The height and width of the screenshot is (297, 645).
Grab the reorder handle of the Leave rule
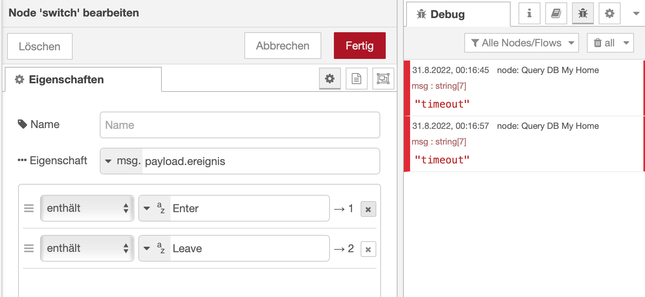coord(29,248)
